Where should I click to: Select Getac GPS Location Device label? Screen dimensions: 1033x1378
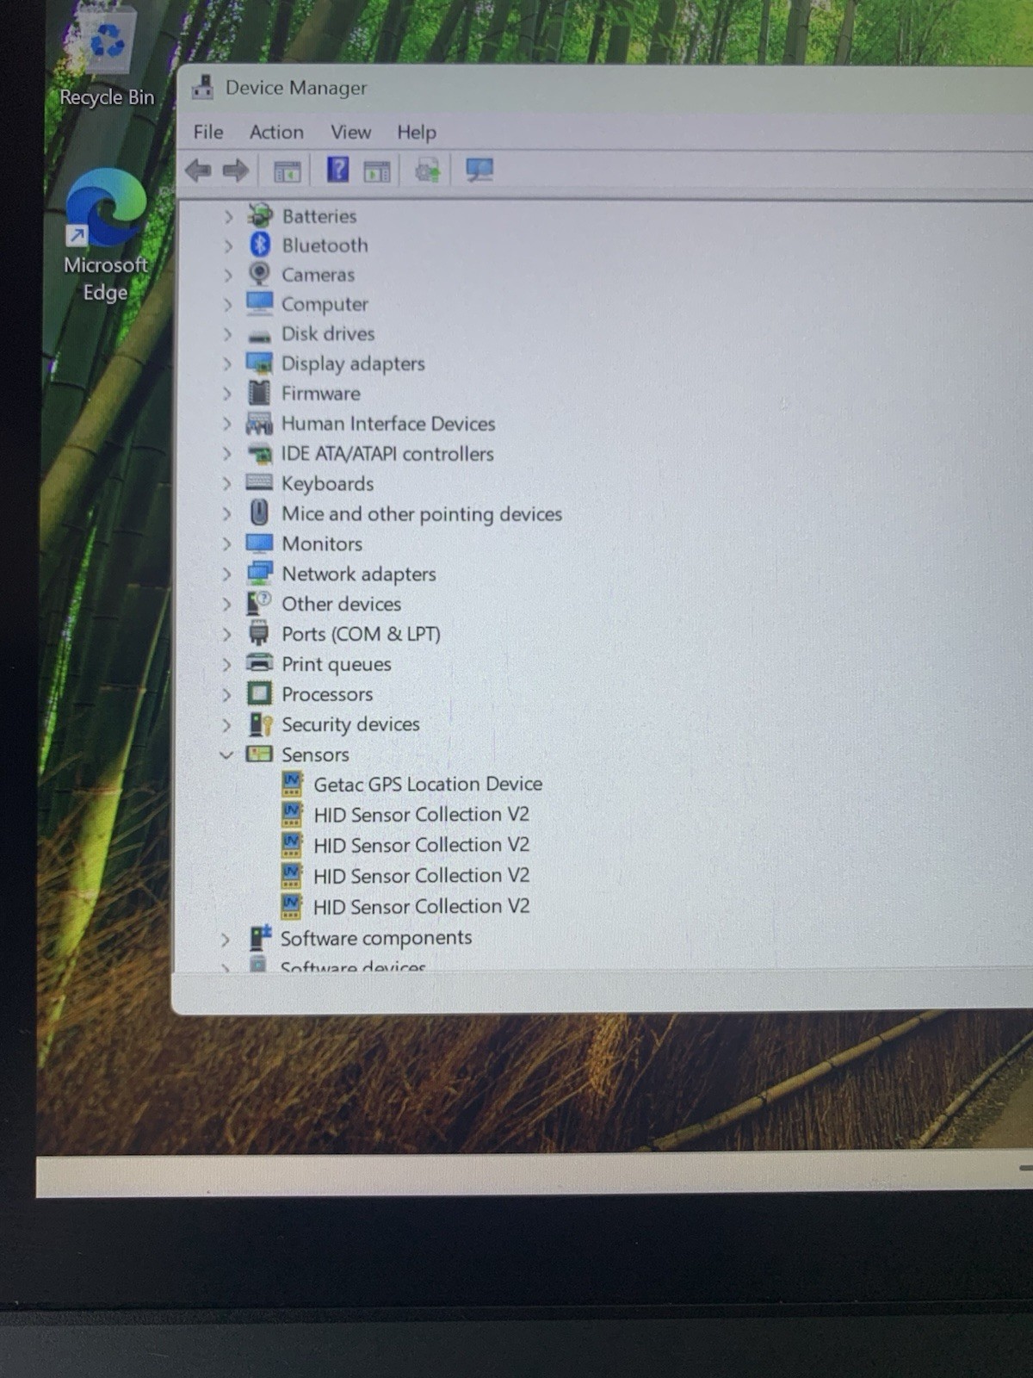pyautogui.click(x=428, y=784)
